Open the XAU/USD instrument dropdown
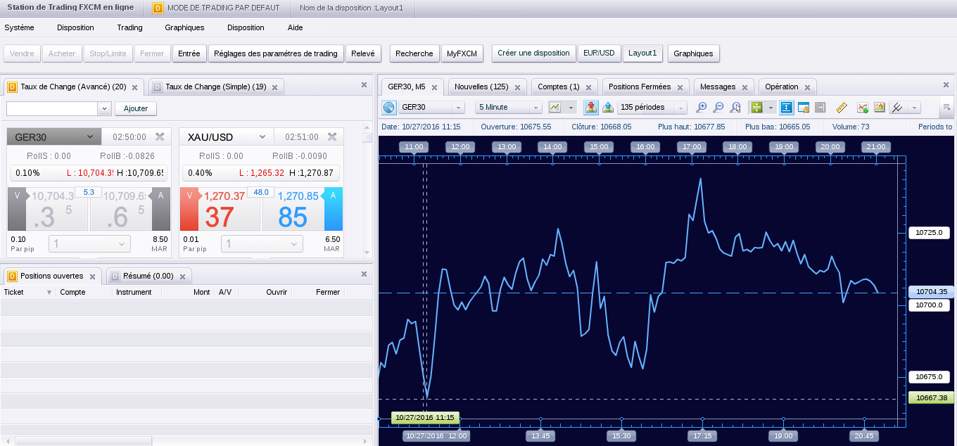Image resolution: width=957 pixels, height=446 pixels. point(262,136)
